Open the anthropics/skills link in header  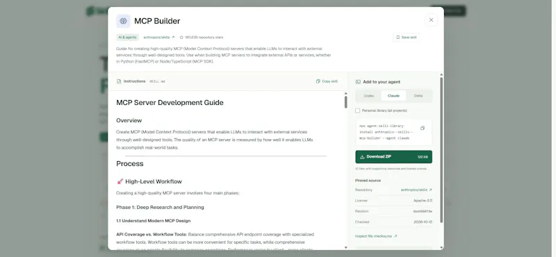[159, 38]
